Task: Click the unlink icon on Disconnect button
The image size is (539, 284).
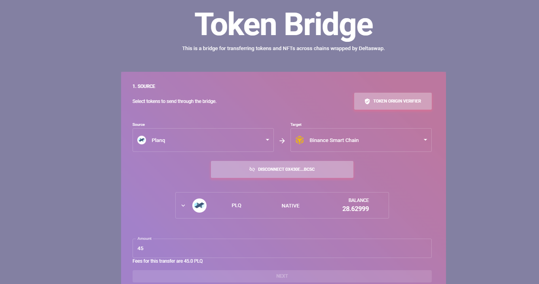Action: coord(252,169)
